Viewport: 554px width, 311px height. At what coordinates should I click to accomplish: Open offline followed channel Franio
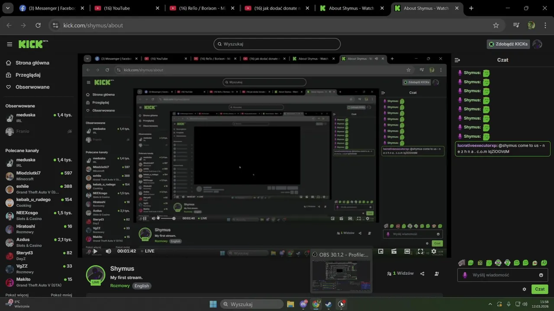(x=38, y=131)
